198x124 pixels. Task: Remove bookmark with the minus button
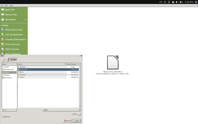coord(6,110)
